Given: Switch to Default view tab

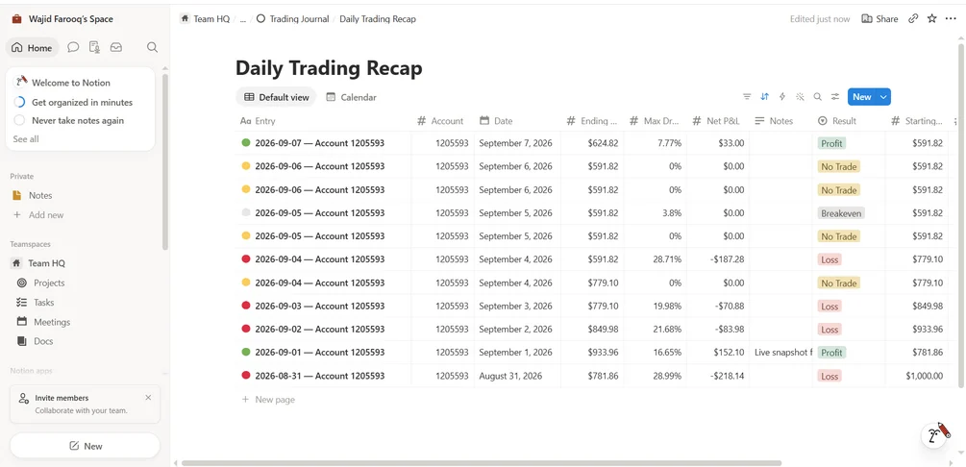Looking at the screenshot, I should click(276, 97).
